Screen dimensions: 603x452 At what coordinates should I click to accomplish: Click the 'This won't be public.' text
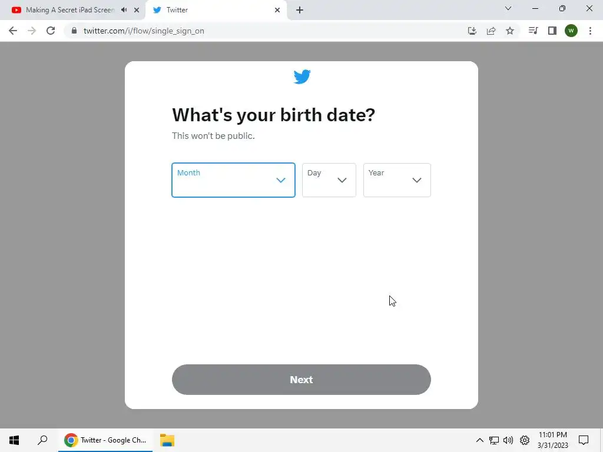click(x=213, y=136)
